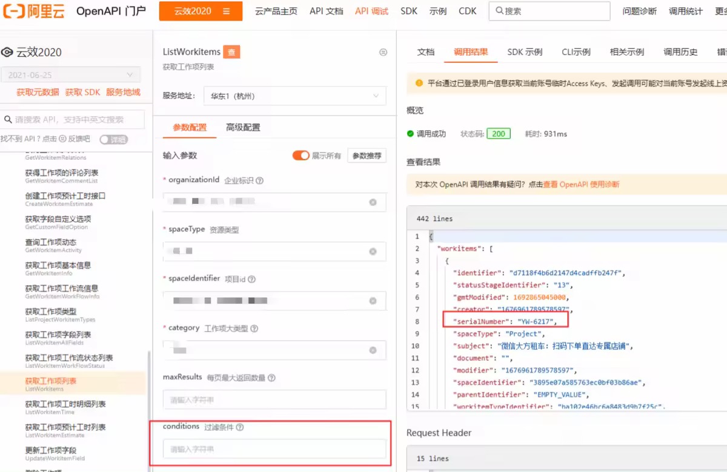Click the sidebar API search magnifier icon
This screenshot has width=727, height=472.
[x=8, y=119]
